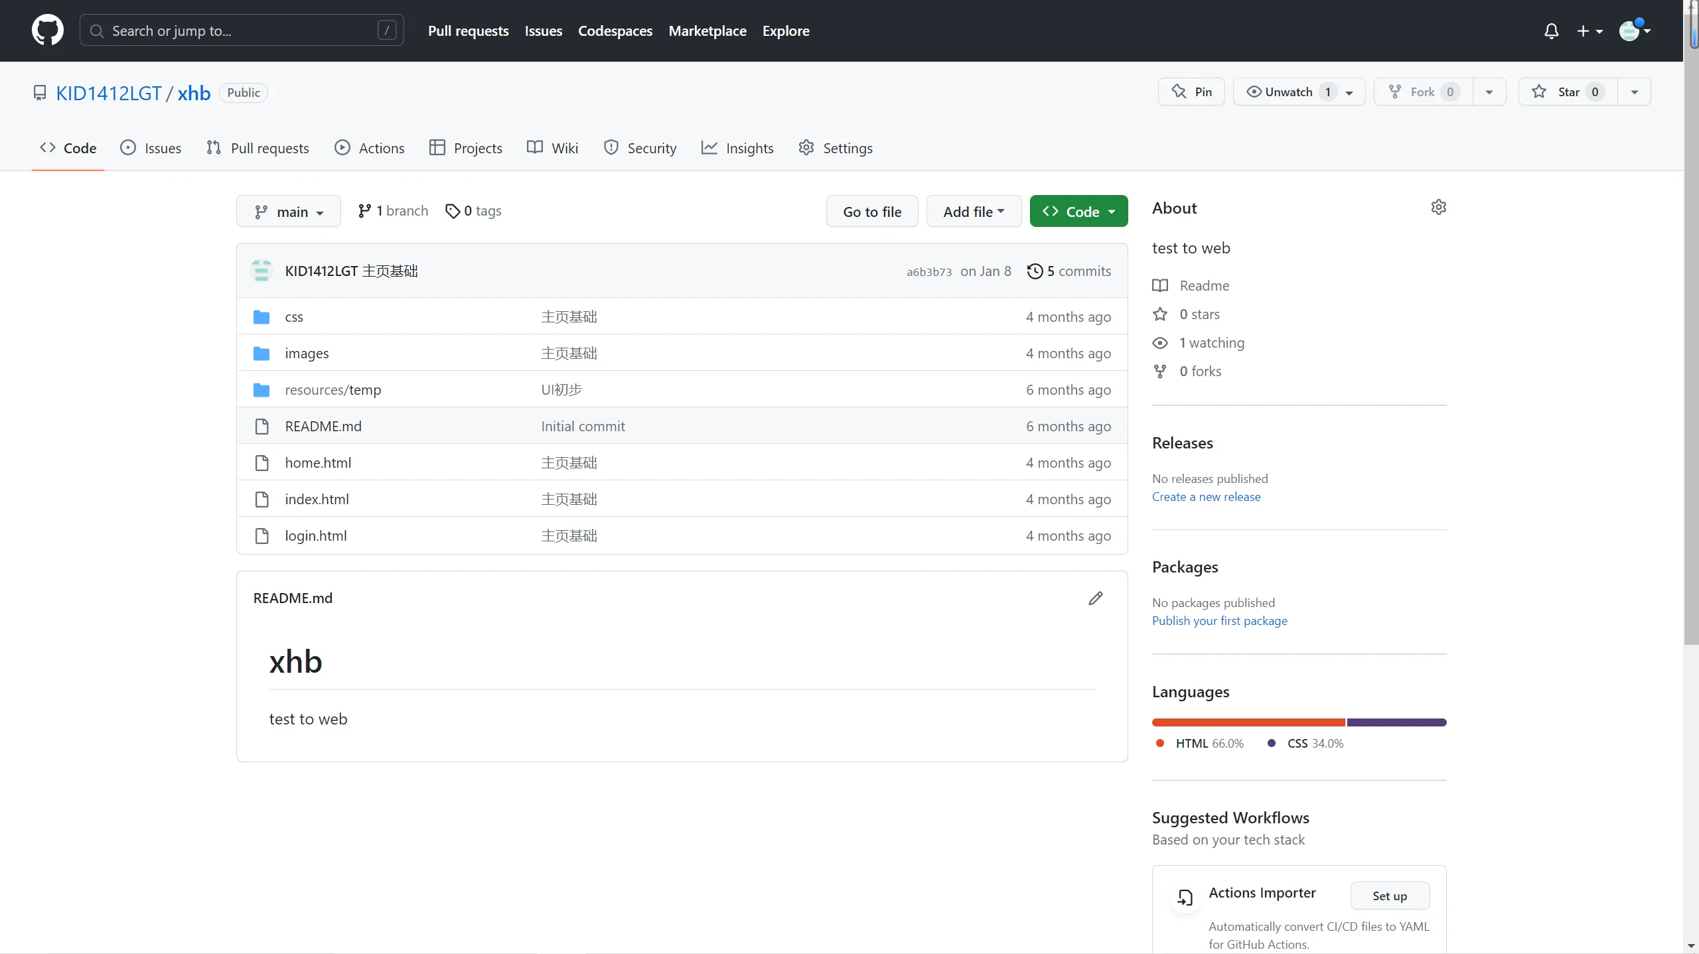The image size is (1699, 954).
Task: Click the eye icon beside 1 watching
Action: point(1160,343)
